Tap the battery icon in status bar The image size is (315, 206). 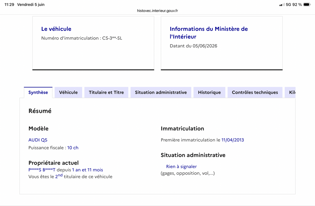(x=307, y=5)
